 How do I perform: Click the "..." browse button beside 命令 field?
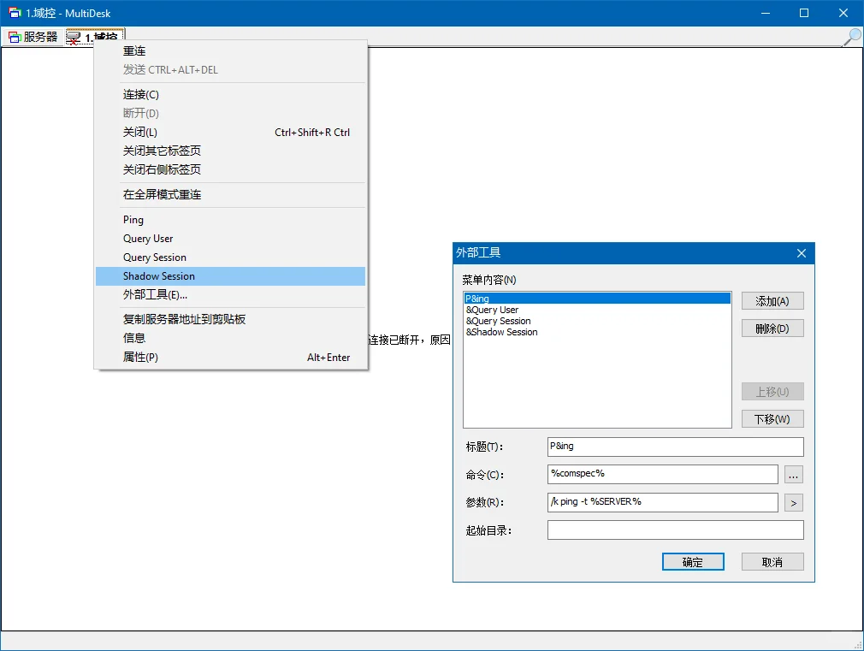(x=793, y=474)
